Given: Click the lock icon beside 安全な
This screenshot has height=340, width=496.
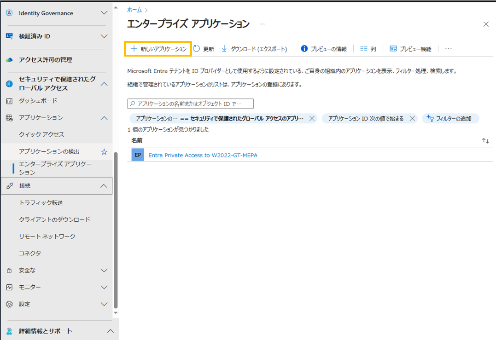Looking at the screenshot, I should pos(10,271).
